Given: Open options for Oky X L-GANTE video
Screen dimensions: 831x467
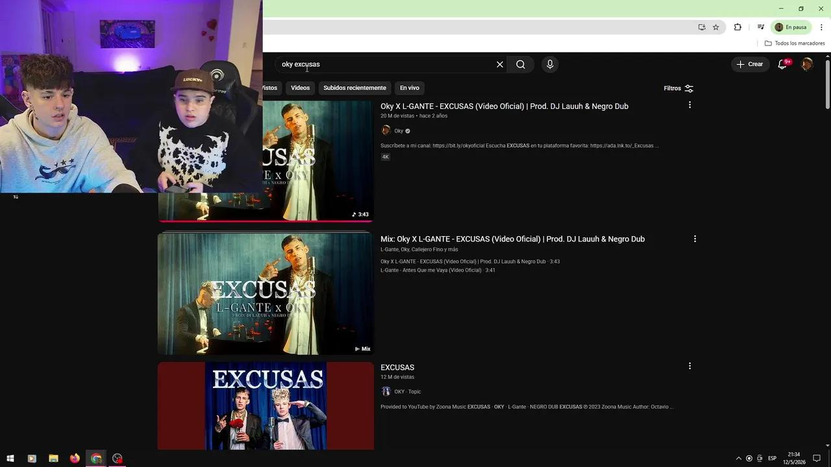Looking at the screenshot, I should coord(689,104).
